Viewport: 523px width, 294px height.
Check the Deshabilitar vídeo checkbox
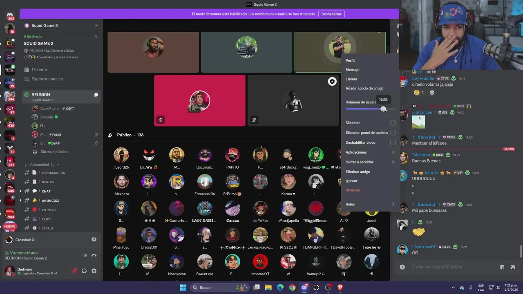pyautogui.click(x=393, y=143)
